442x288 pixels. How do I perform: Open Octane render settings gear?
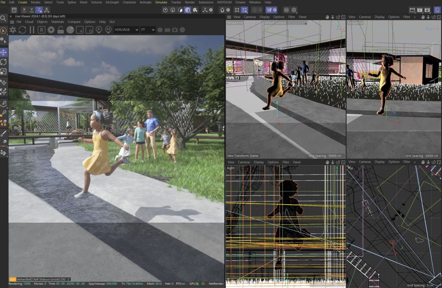coord(51,30)
